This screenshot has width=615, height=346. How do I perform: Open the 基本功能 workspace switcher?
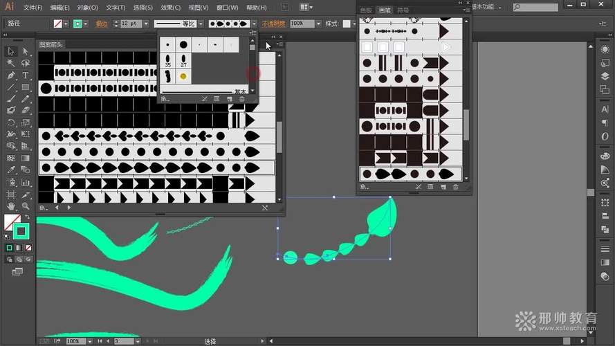click(483, 6)
